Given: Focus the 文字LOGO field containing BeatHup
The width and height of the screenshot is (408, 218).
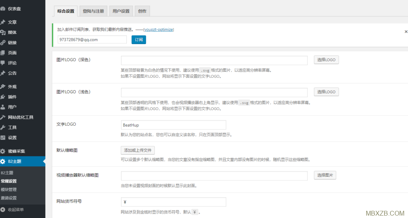Looking at the screenshot, I should [174, 125].
